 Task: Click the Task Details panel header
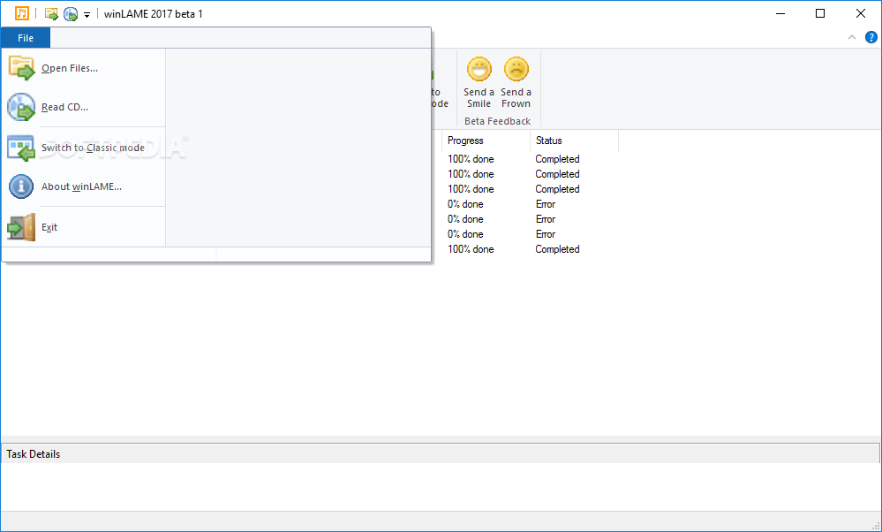pos(440,453)
